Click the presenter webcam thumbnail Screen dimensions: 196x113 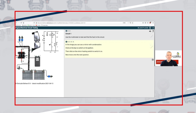click(x=168, y=58)
